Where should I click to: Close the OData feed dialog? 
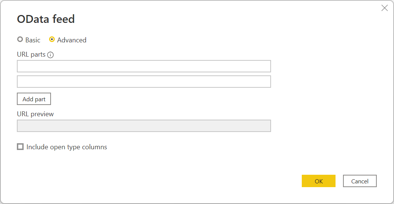click(384, 8)
